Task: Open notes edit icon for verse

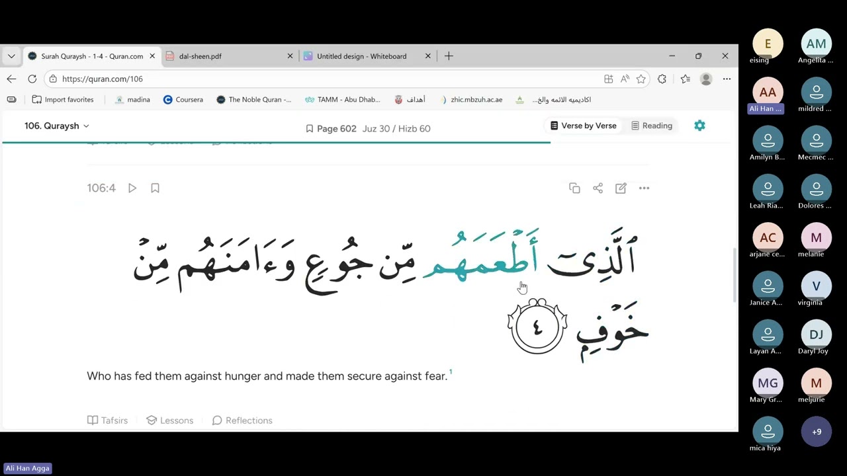Action: click(621, 188)
